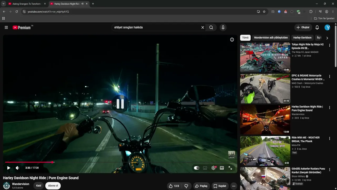The height and width of the screenshot is (190, 337).
Task: Play the paused video
Action: pos(9,168)
